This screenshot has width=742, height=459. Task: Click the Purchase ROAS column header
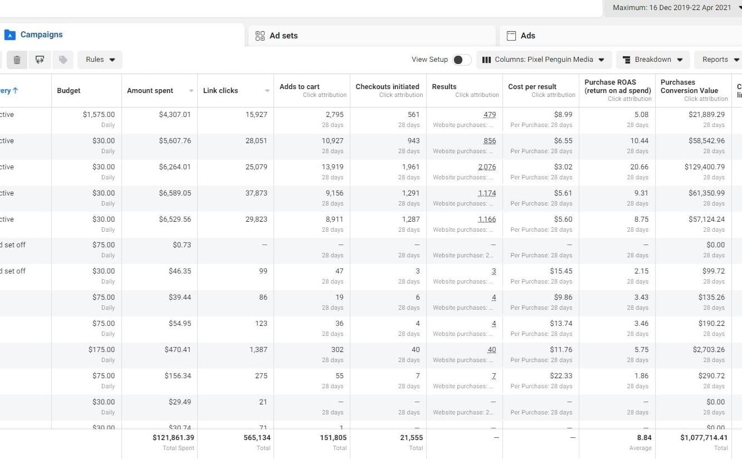tap(617, 90)
